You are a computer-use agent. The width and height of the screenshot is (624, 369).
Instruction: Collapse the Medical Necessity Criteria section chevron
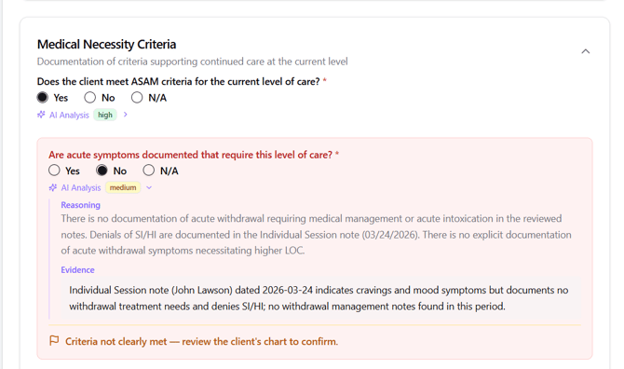coord(585,51)
